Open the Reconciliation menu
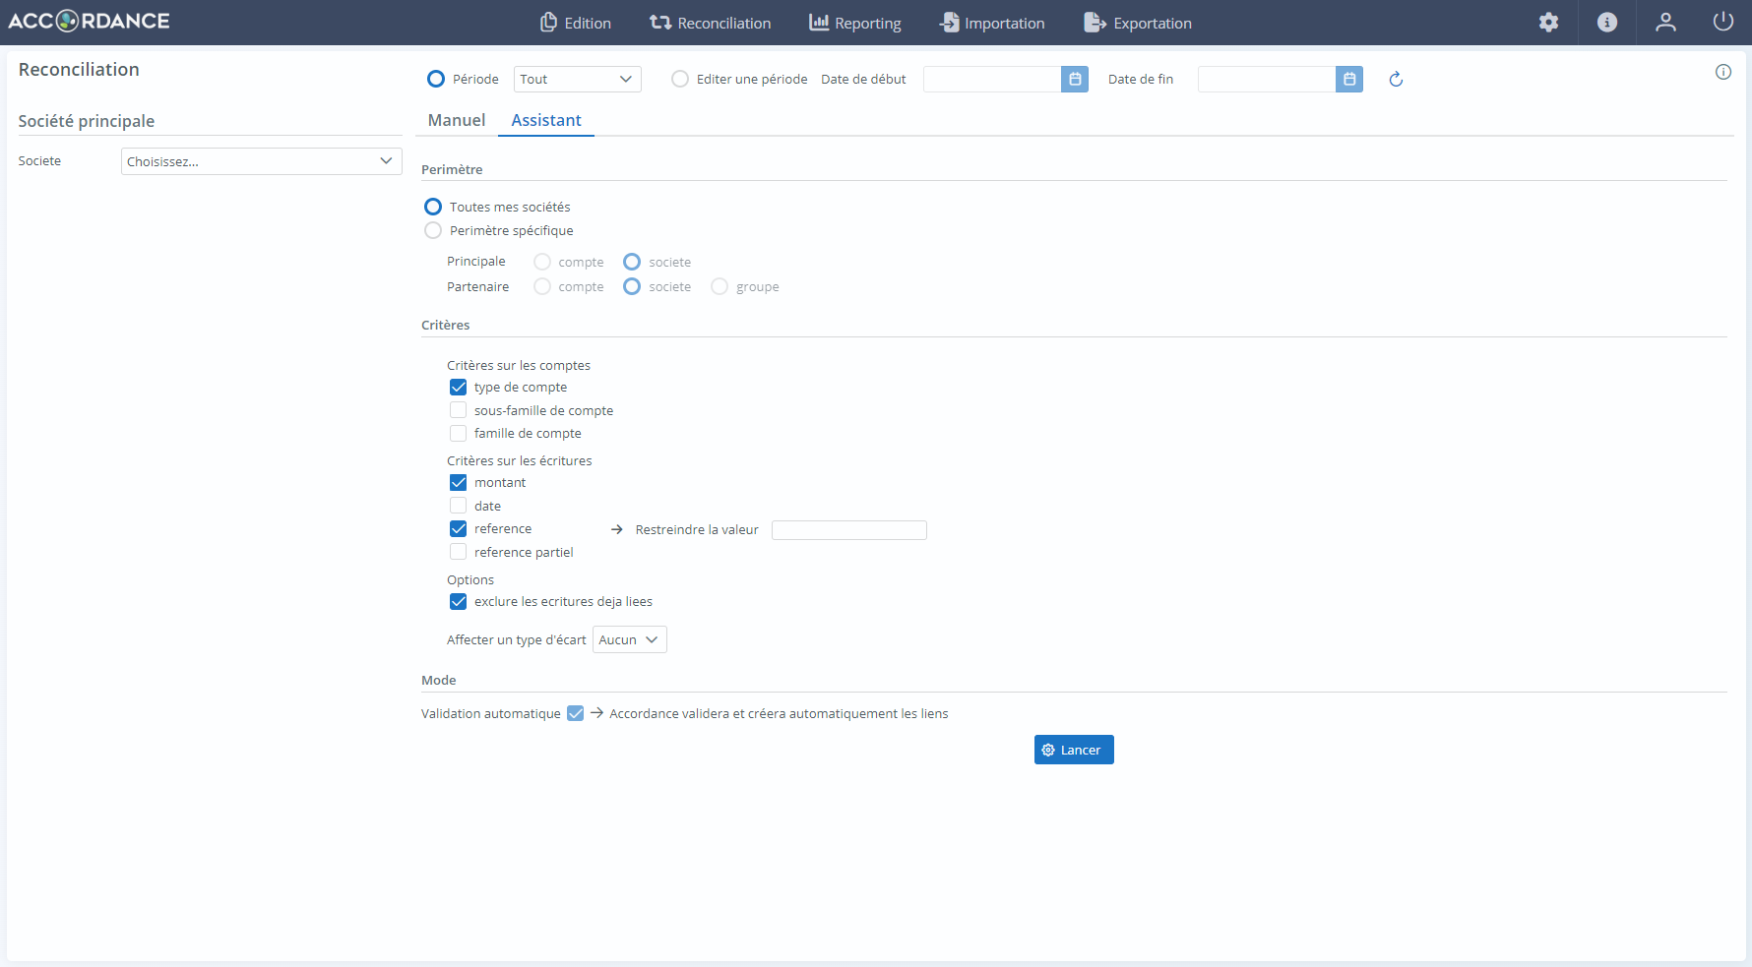This screenshot has height=967, width=1752. click(x=711, y=23)
